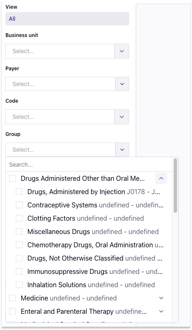Select the All view option
The height and width of the screenshot is (330, 192).
coord(67,19)
